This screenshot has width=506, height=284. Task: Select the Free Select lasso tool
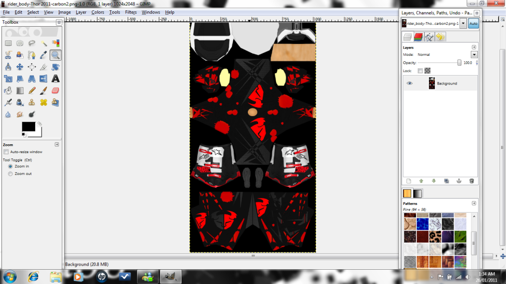(32, 43)
